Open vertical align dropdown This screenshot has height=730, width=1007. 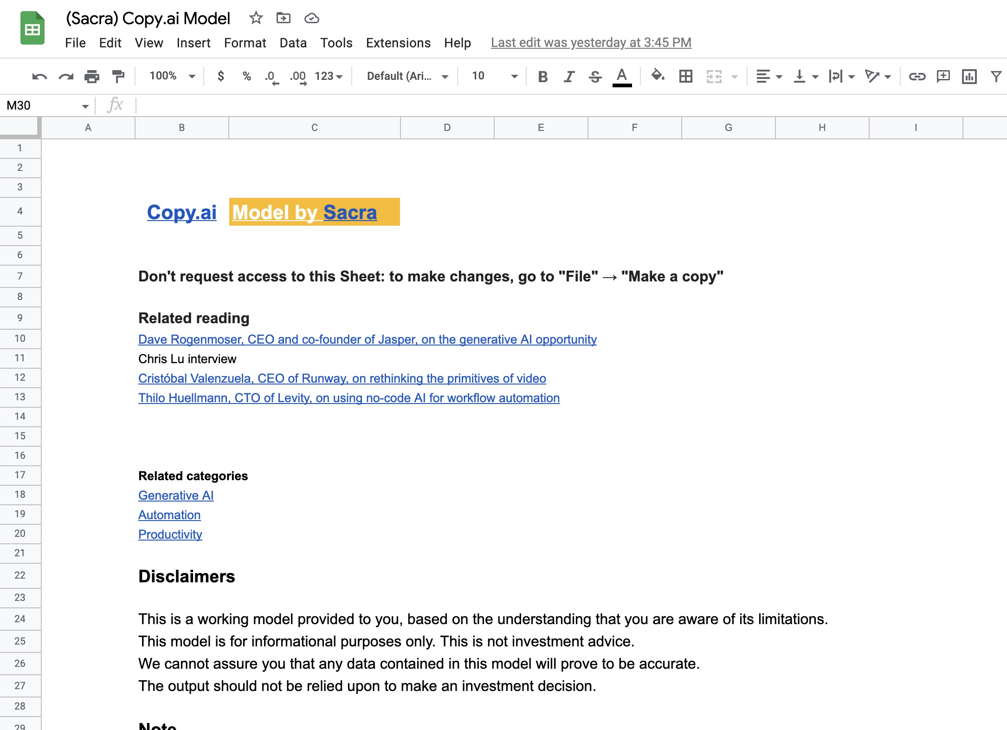point(806,76)
